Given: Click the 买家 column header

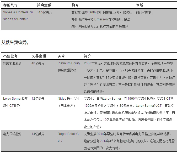Looking at the screenshot, I should tap(61, 56).
